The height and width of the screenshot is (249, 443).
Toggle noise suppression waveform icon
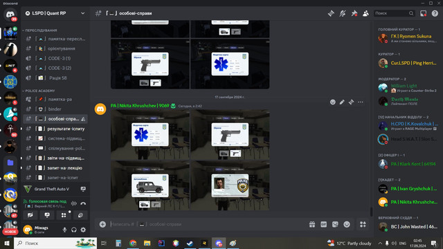click(x=74, y=203)
